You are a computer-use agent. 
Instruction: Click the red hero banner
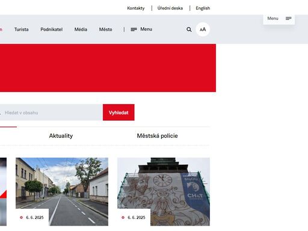(108, 68)
